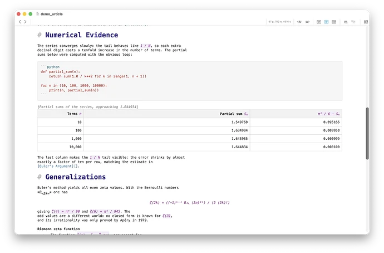Select the third grid layout icon

coord(334,22)
